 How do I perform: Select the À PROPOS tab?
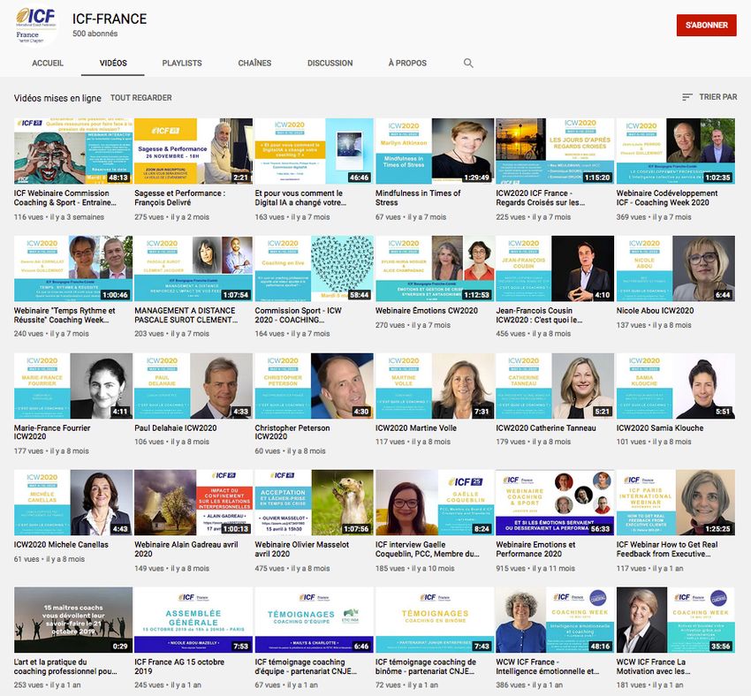[407, 64]
